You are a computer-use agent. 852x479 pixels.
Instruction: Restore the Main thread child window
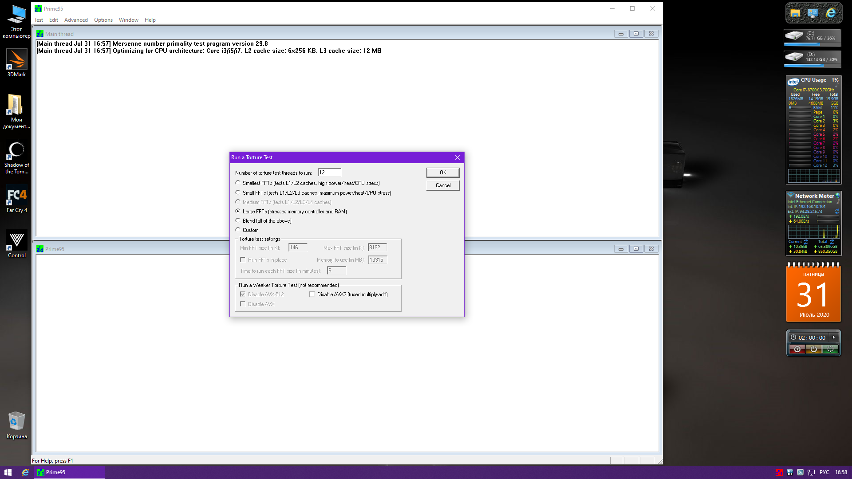[636, 34]
